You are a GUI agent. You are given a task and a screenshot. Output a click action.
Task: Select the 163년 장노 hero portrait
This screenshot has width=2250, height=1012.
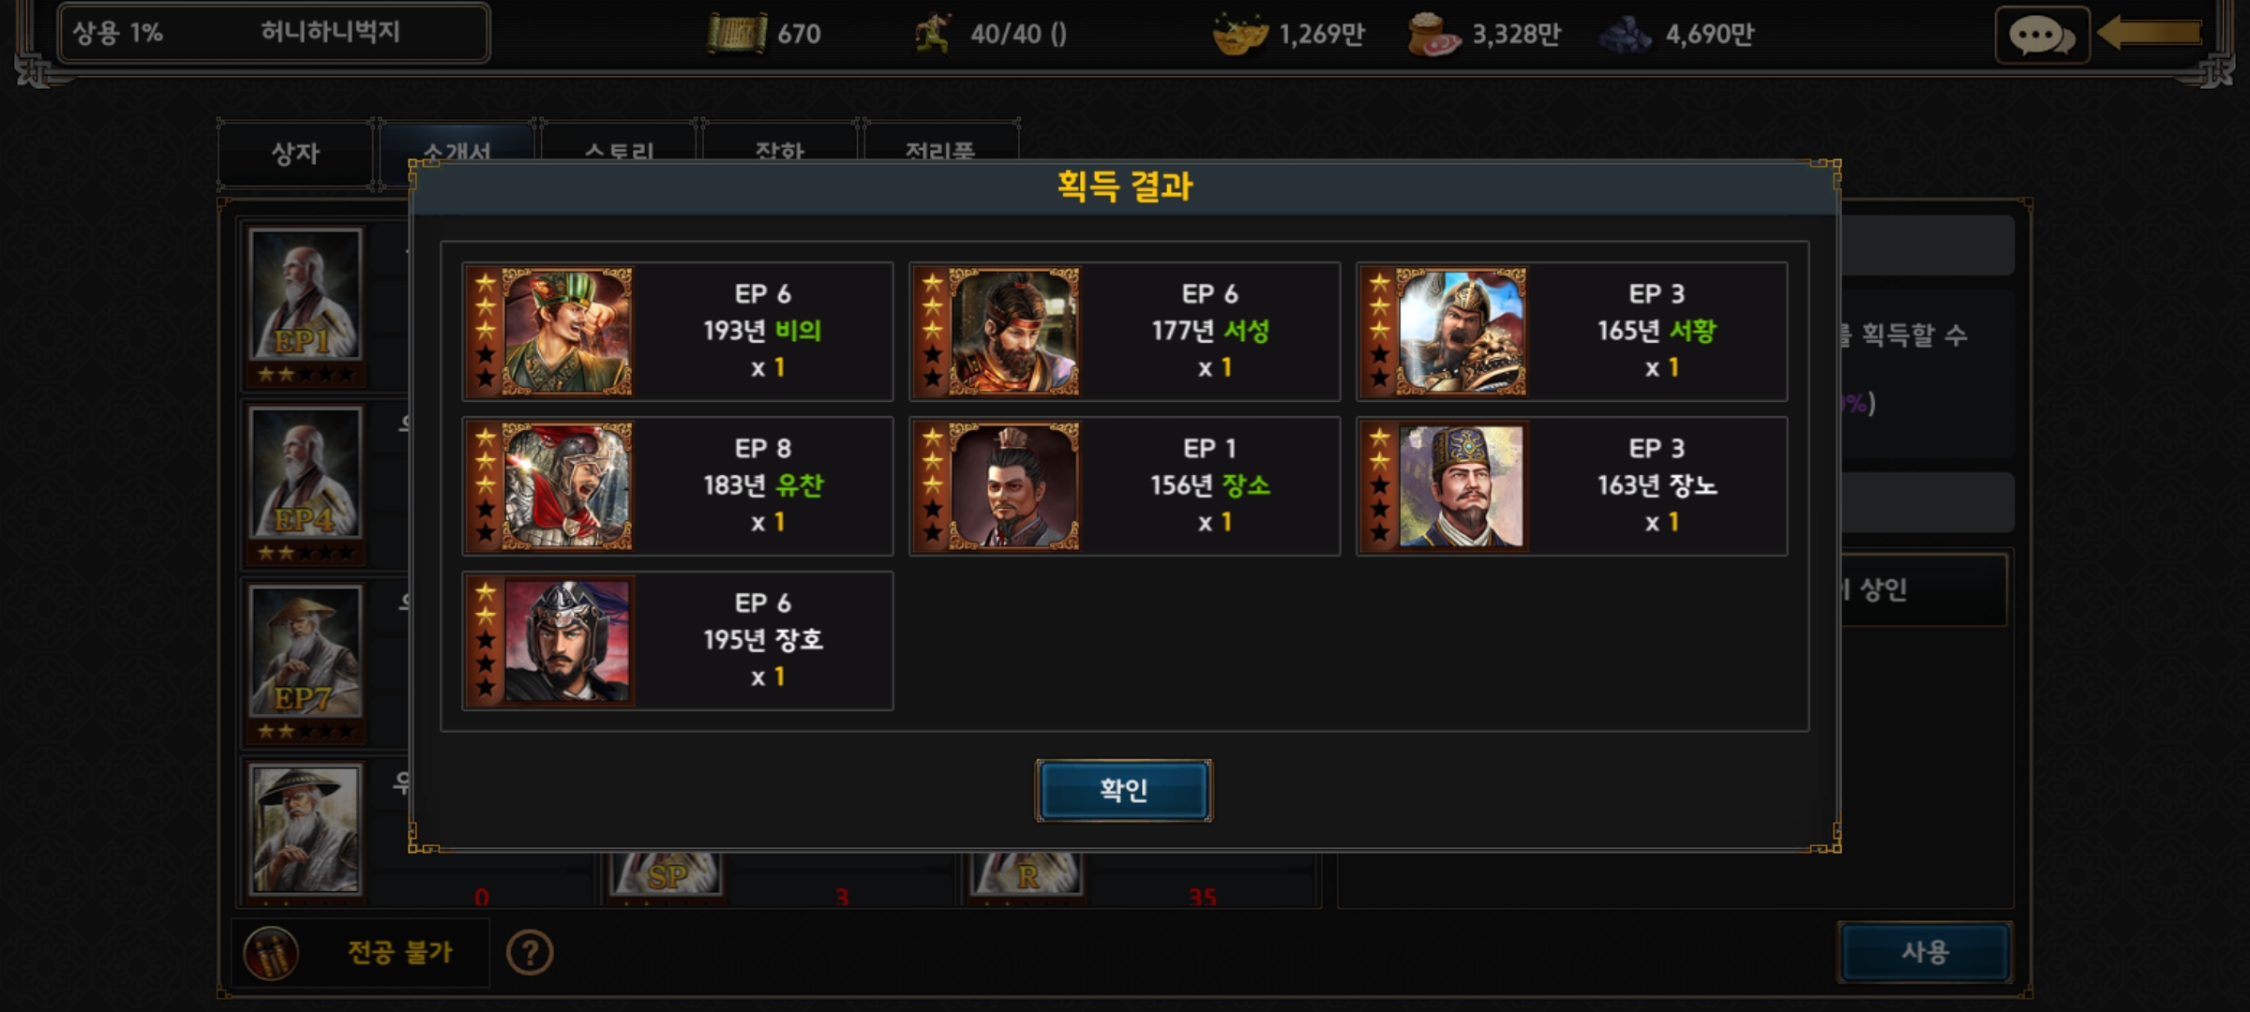pos(1462,486)
